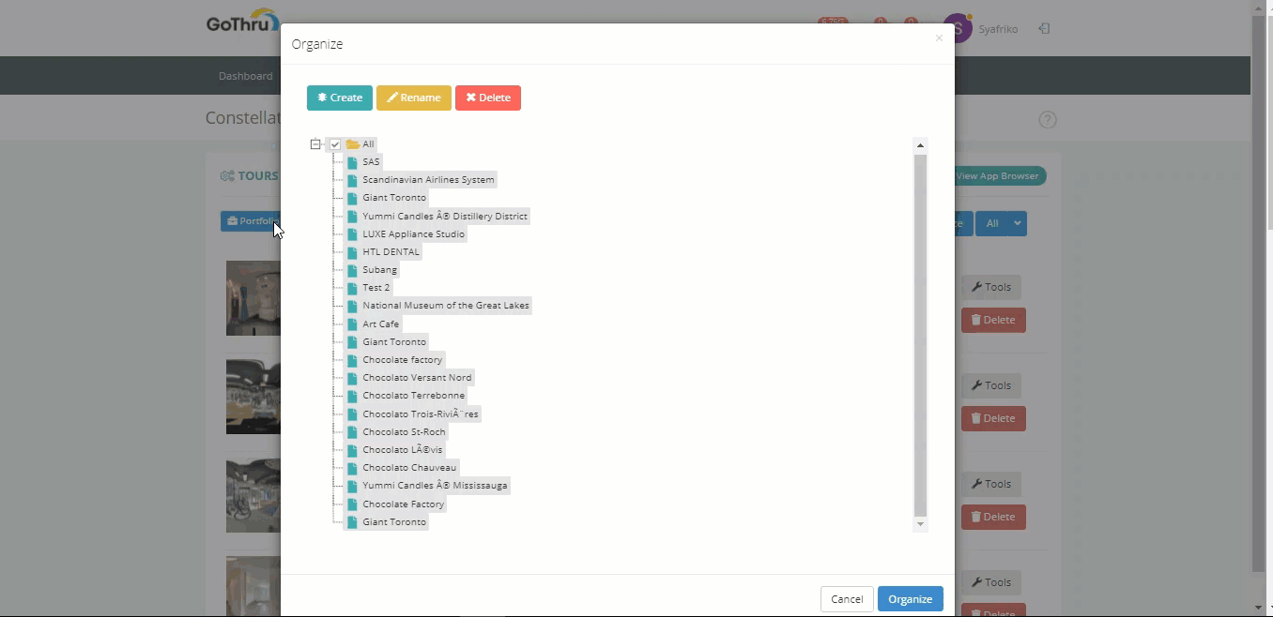Screen dimensions: 1273x617
Task: Click the yellow All folder icon
Action: pyautogui.click(x=353, y=144)
